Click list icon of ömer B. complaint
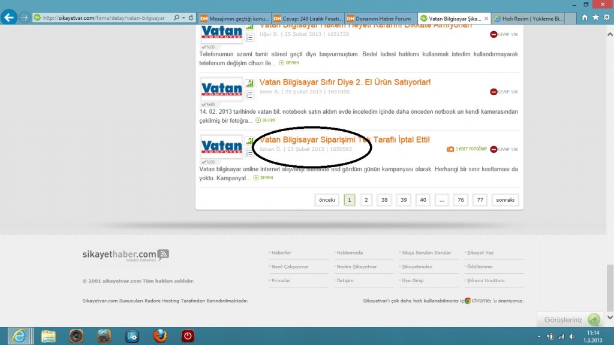The width and height of the screenshot is (614, 345). click(x=249, y=95)
